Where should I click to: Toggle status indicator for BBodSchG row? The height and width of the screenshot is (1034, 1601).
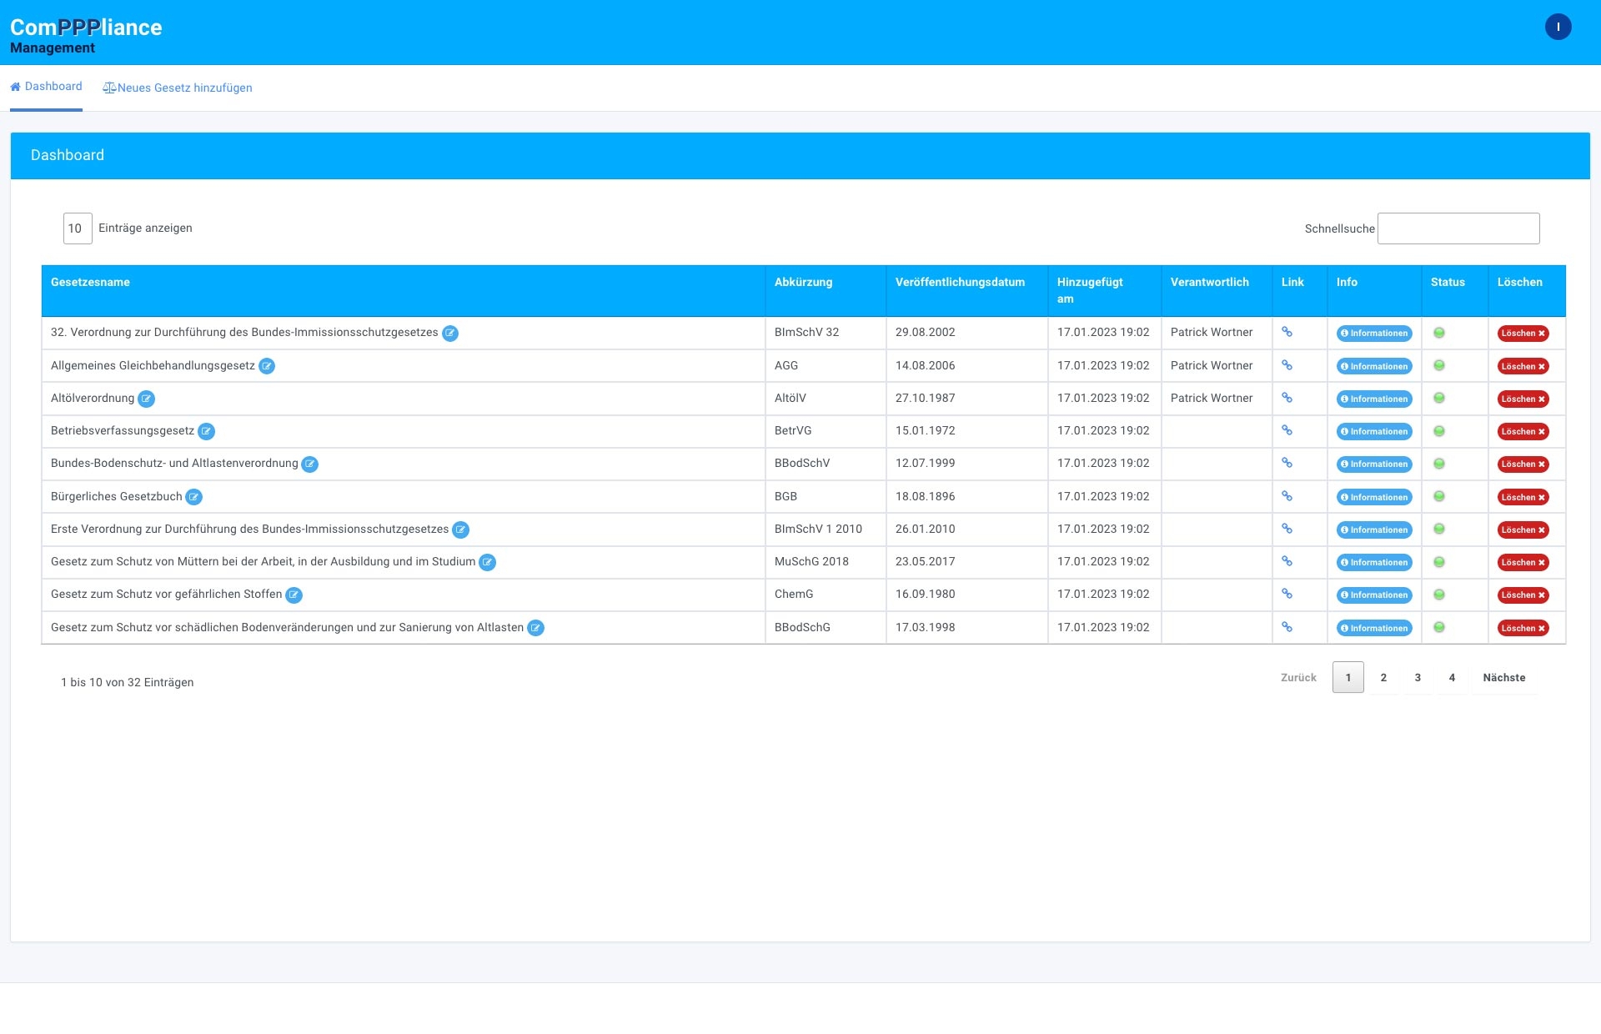1438,627
